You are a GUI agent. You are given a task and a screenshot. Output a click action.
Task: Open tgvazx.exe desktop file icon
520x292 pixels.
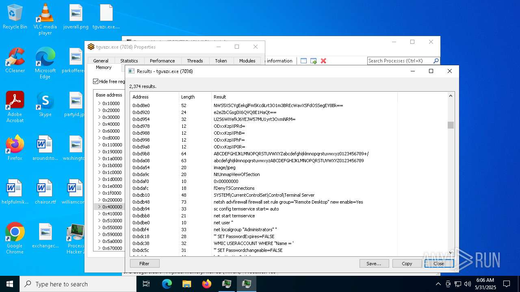pyautogui.click(x=106, y=17)
